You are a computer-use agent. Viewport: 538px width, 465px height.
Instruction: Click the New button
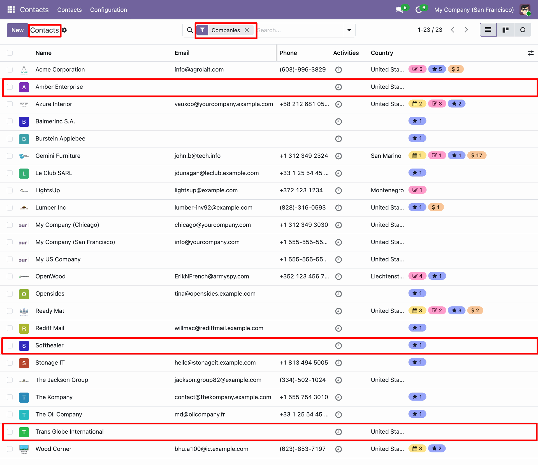[17, 30]
